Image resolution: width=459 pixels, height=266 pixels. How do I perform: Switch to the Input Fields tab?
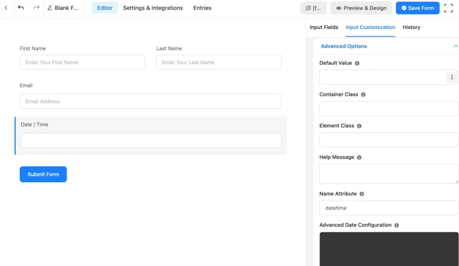[x=324, y=27]
